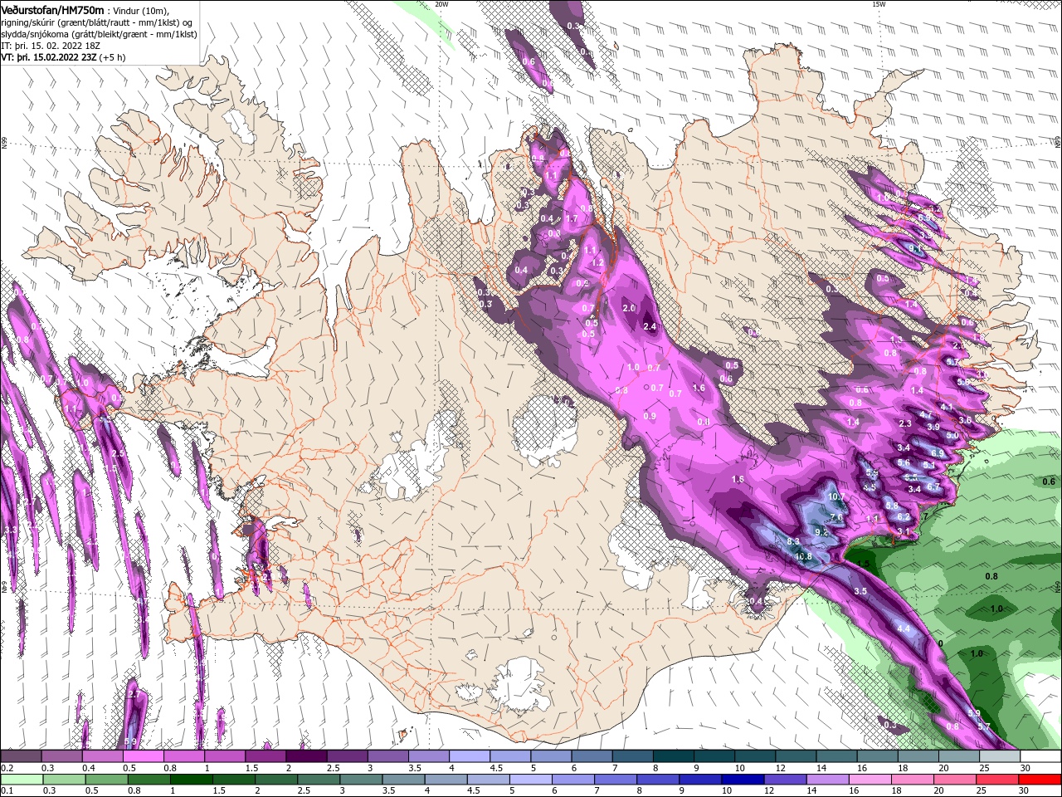Viewport: 1062px width, 797px height.
Task: Click the 0.2 label under the top scale
Action: click(x=7, y=768)
